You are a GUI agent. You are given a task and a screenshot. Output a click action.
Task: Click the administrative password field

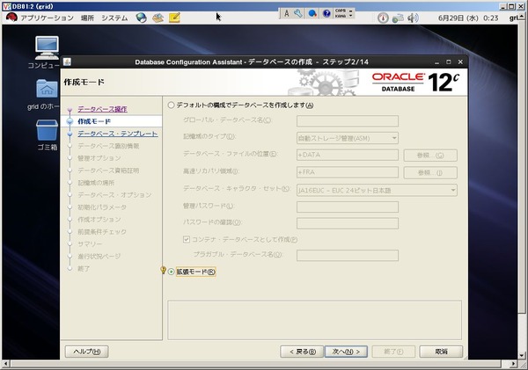[348, 207]
